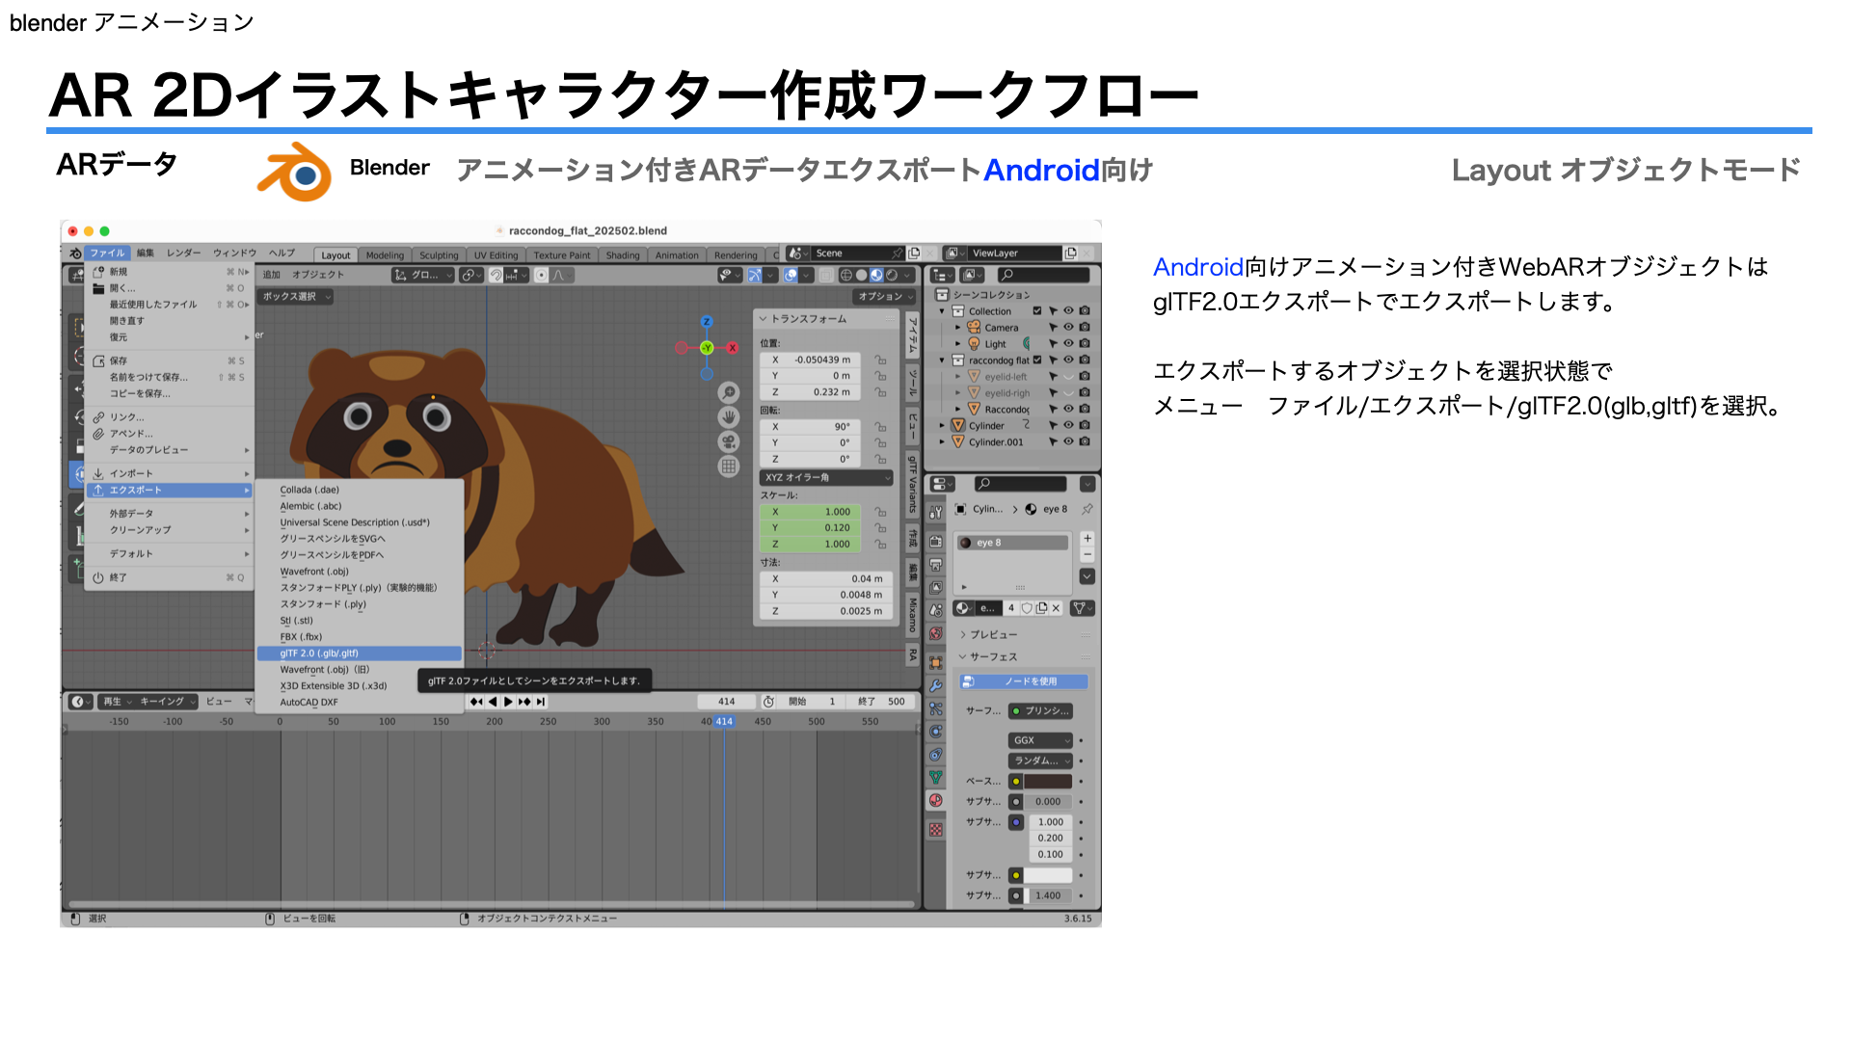
Task: Lock scale Y transform value
Action: (880, 528)
